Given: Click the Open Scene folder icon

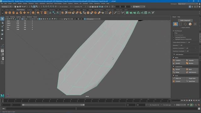Looking at the screenshot, I should point(18,7).
